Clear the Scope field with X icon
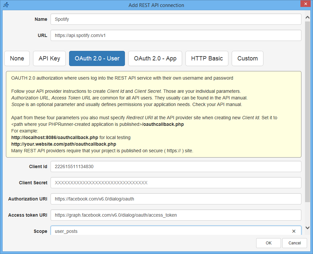This screenshot has width=313, height=254. click(294, 231)
